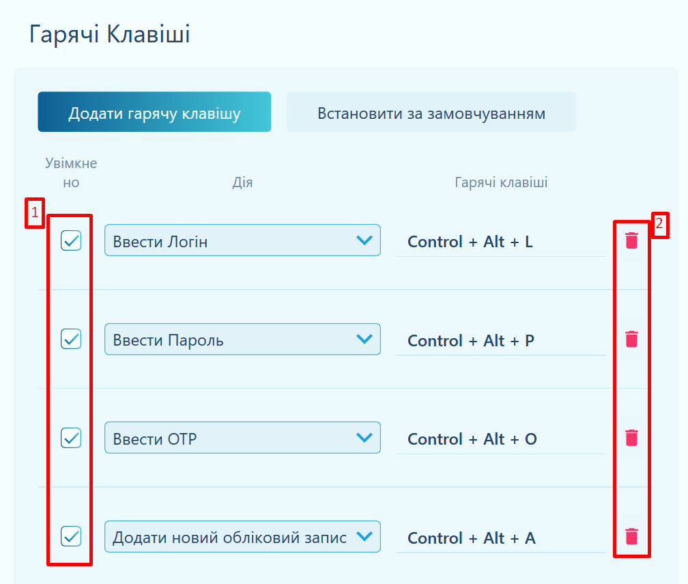
Task: Open the Ввести Логін action dropdown
Action: (242, 240)
